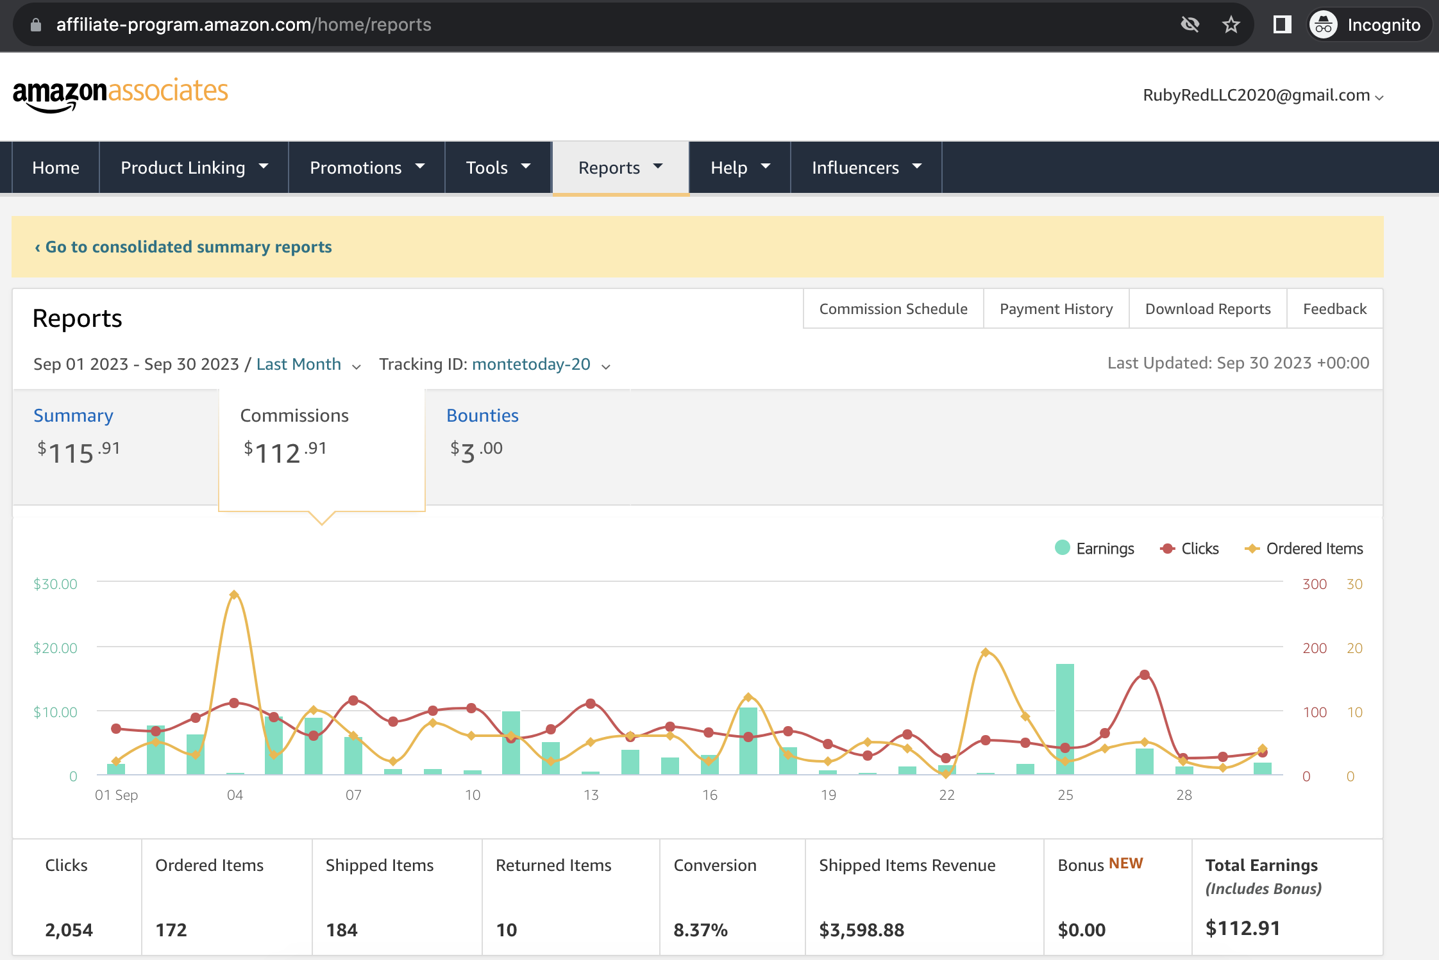Click the Returned Items value 10
1439x960 pixels.
(507, 930)
